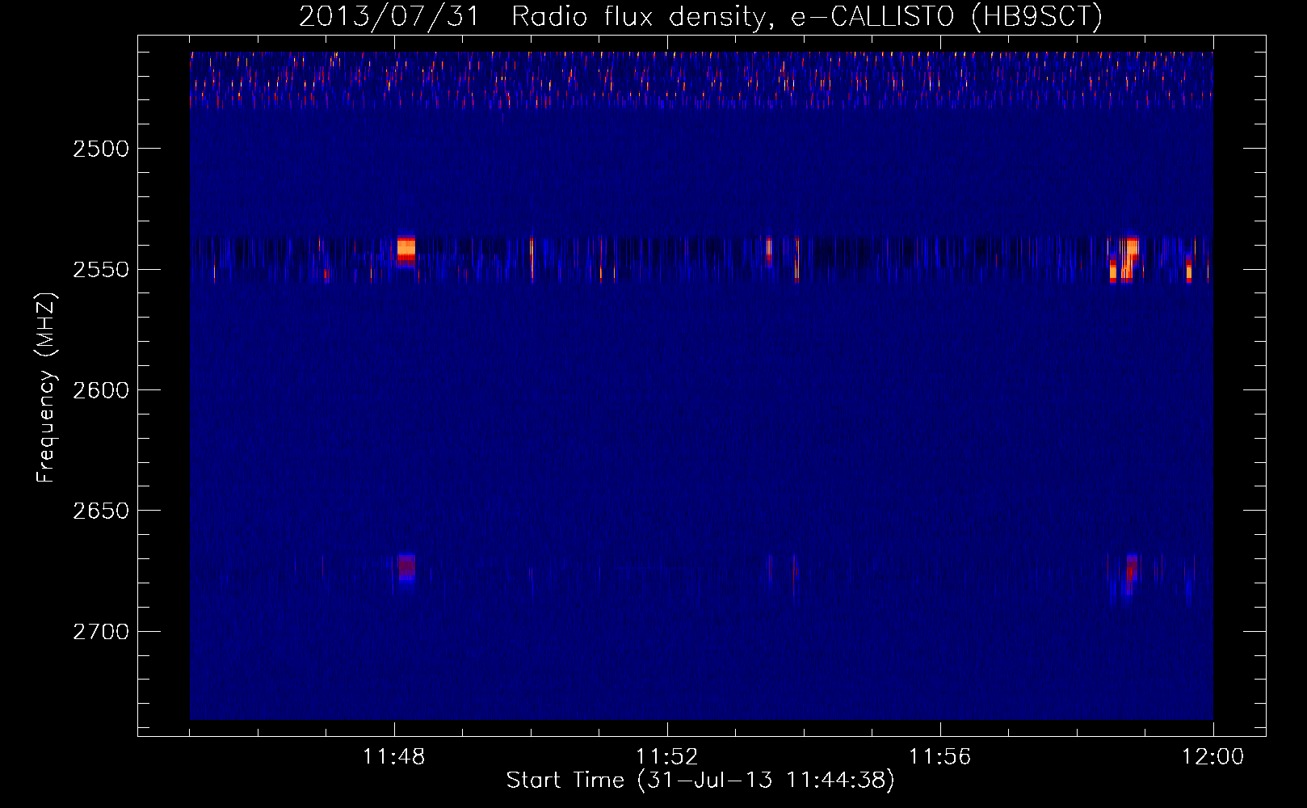Select the Frequency (MHZ) axis label
The height and width of the screenshot is (808, 1307).
tap(47, 388)
